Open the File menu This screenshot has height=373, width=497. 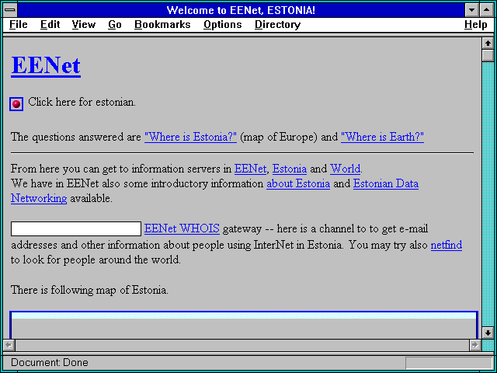coord(19,25)
